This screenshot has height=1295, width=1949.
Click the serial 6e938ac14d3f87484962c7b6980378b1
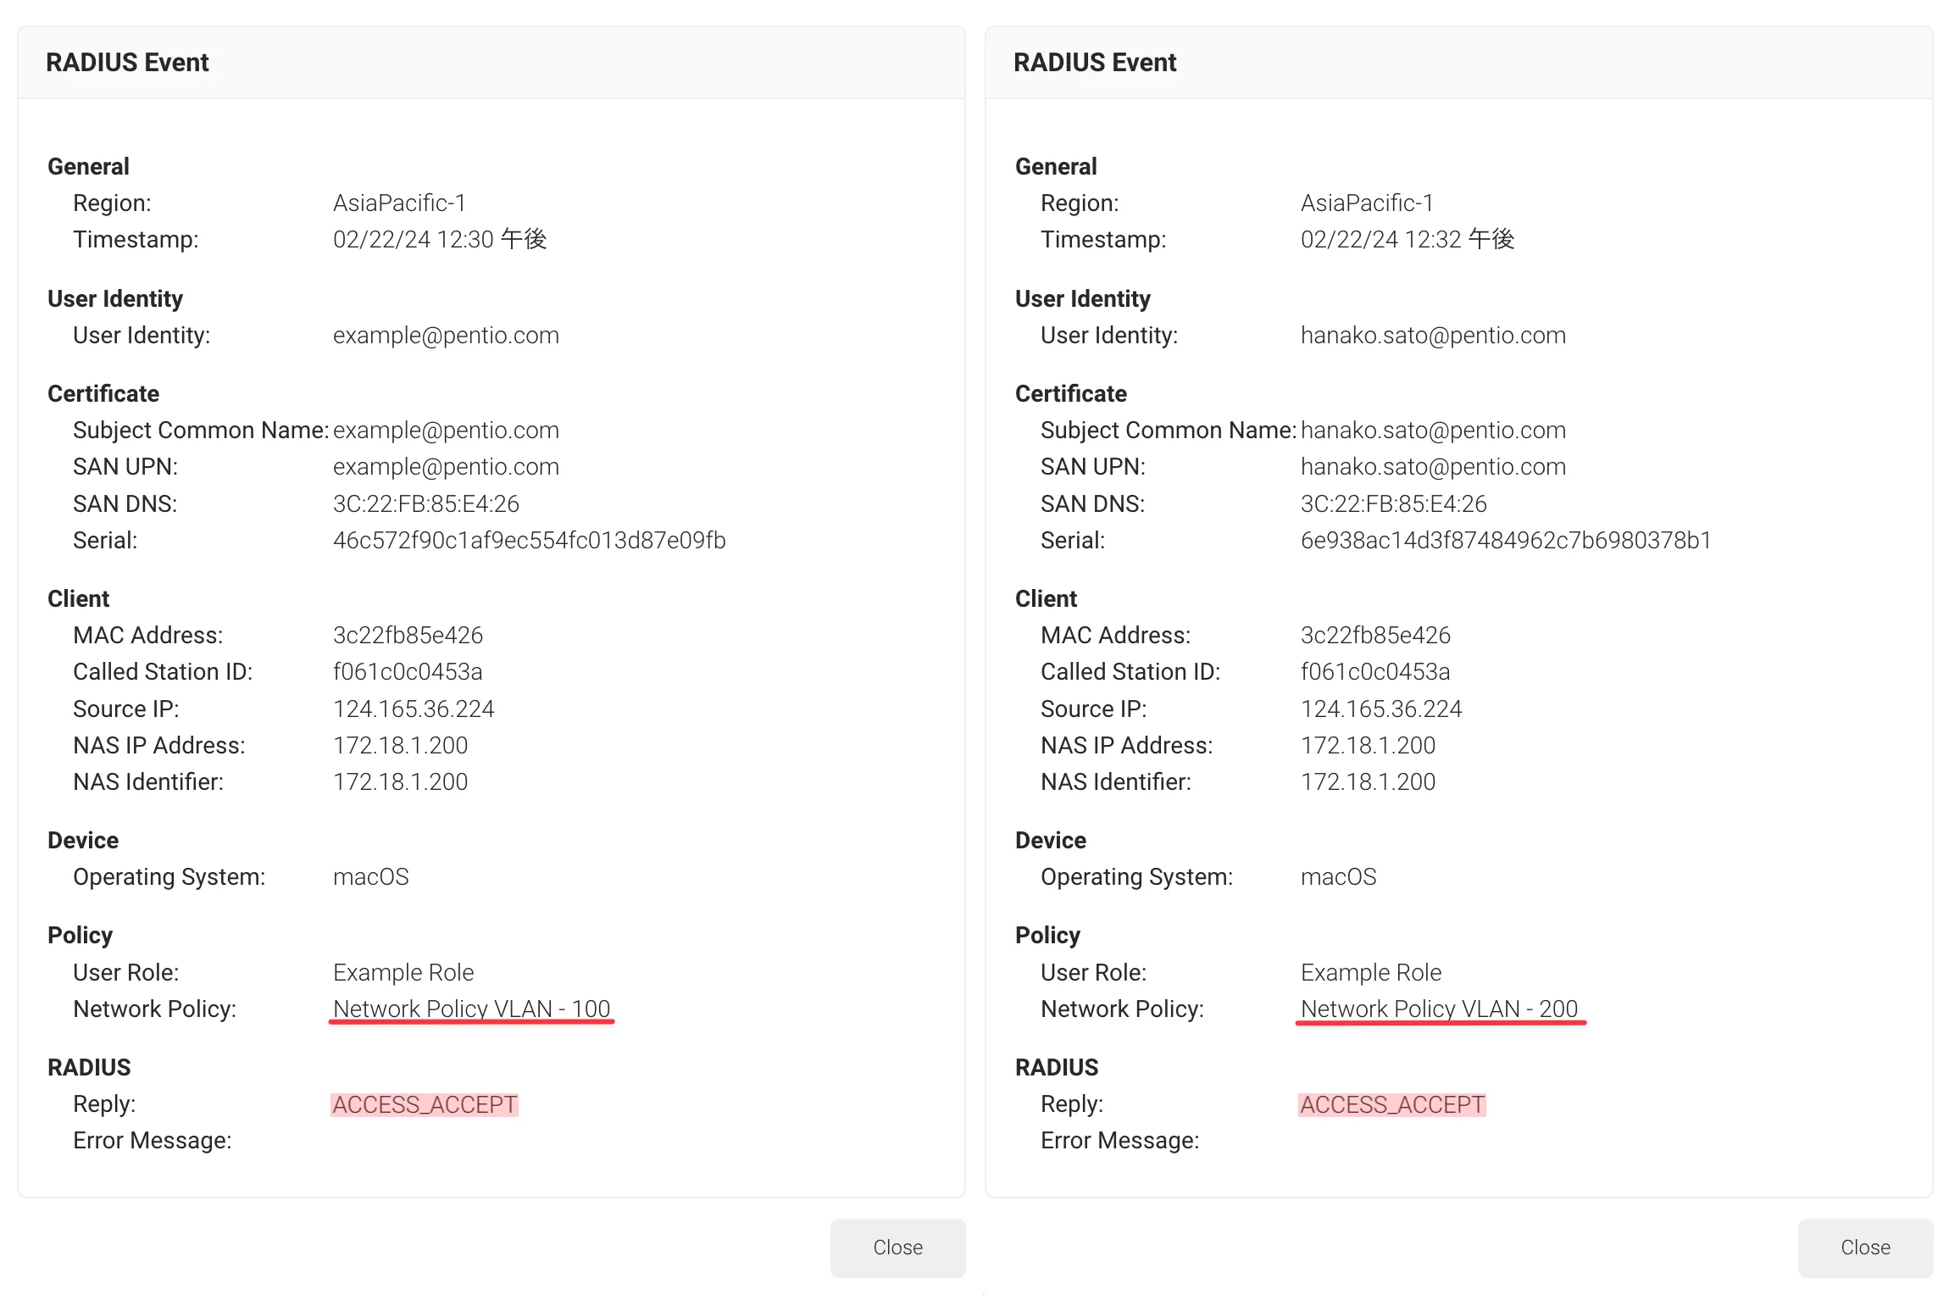(x=1506, y=541)
